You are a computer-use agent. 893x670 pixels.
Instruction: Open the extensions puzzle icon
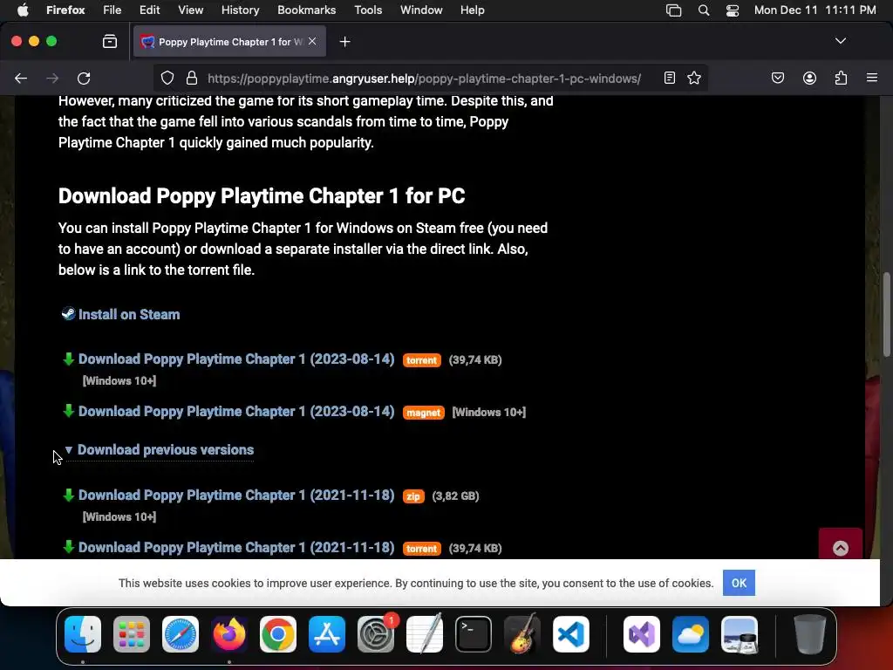click(x=842, y=78)
